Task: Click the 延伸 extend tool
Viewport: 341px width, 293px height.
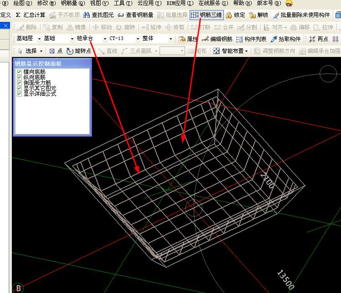Action: pos(151,27)
